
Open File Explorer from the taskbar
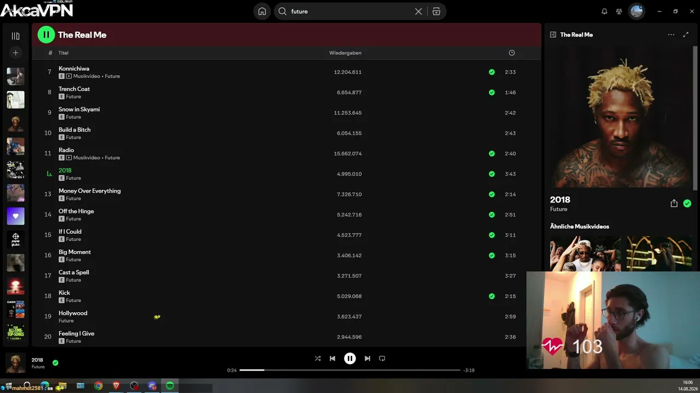click(x=63, y=386)
